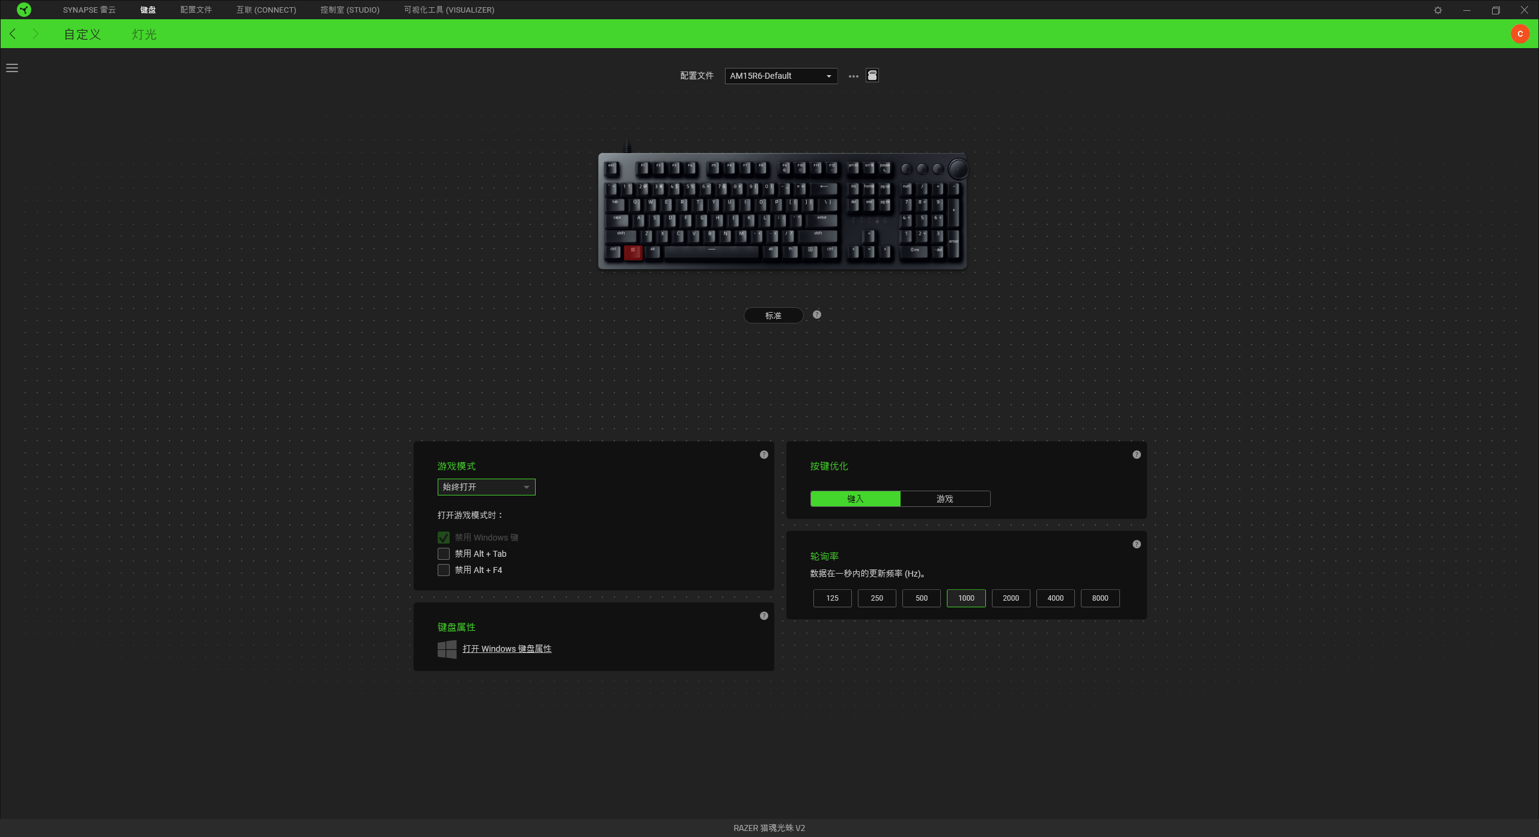Click the Razer logo icon

(x=24, y=10)
